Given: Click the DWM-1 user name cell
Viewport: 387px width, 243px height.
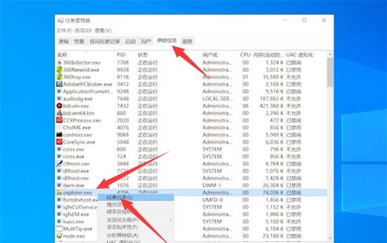Looking at the screenshot, I should pyautogui.click(x=212, y=185).
